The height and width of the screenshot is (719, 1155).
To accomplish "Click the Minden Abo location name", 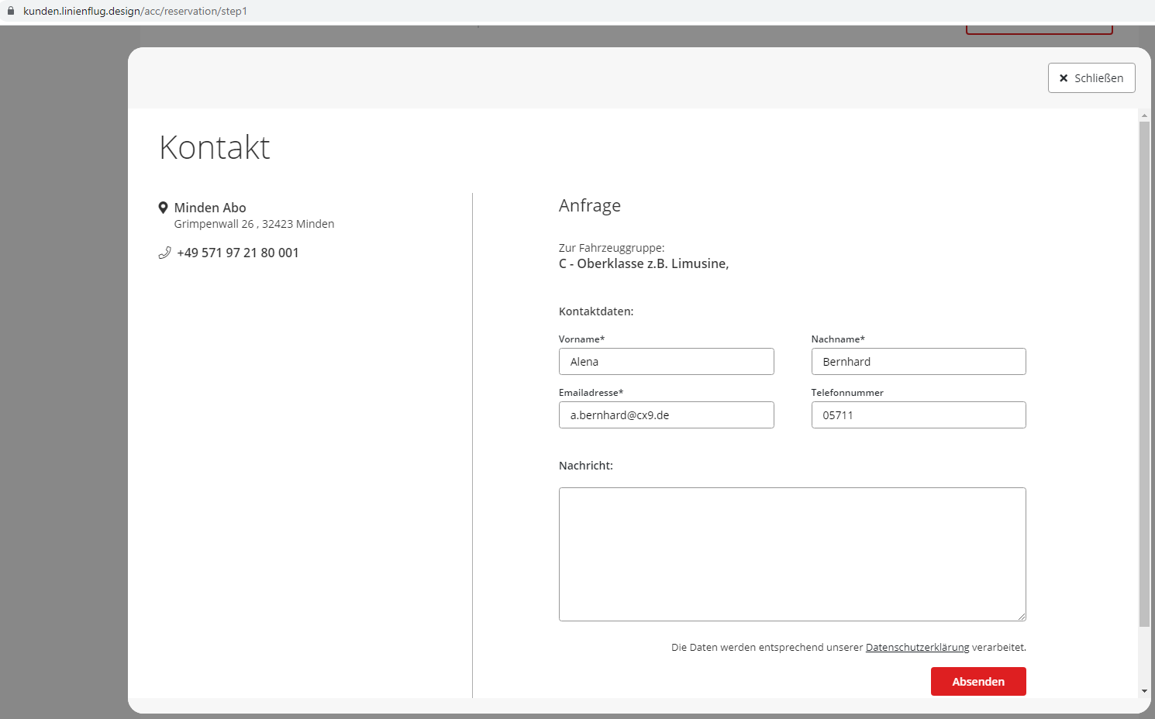I will click(x=210, y=208).
